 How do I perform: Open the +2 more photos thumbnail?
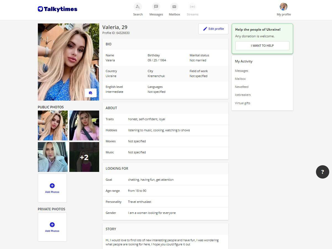click(84, 157)
